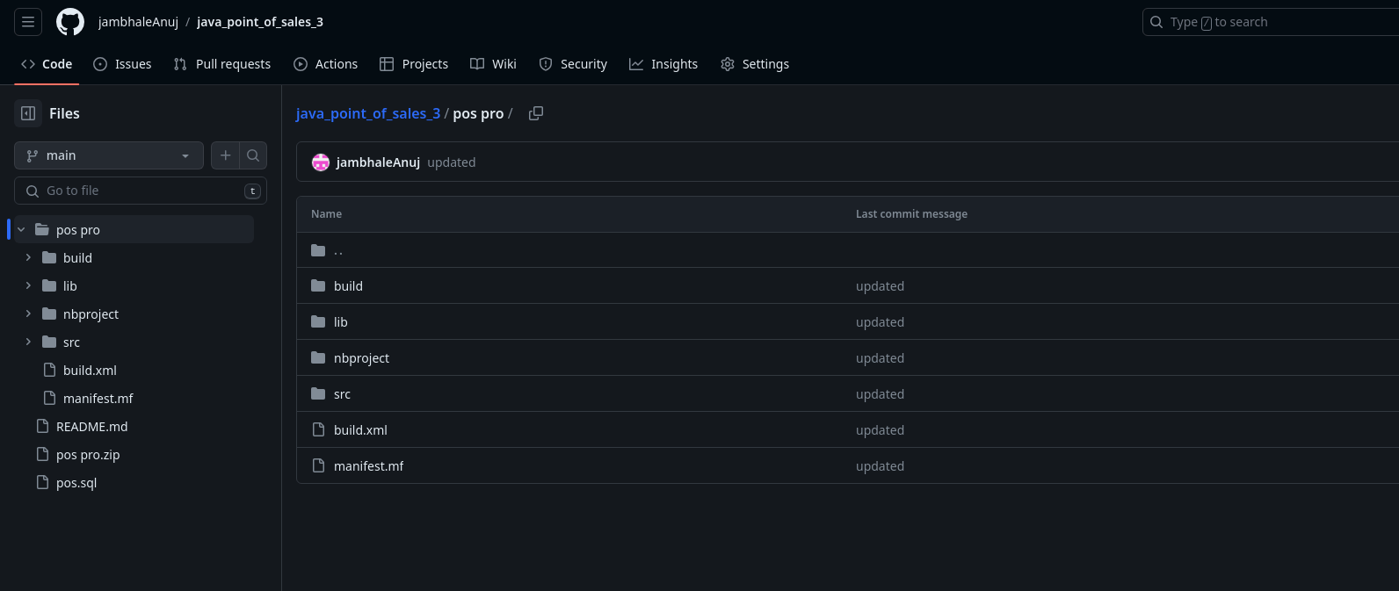Click the search files magnifier icon

253,155
